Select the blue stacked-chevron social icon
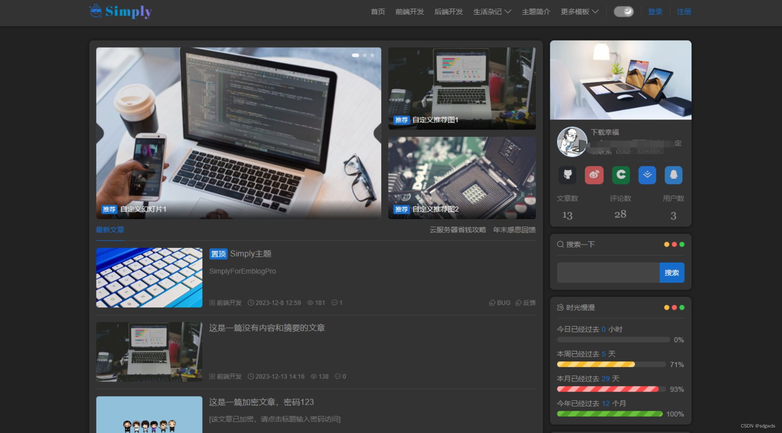This screenshot has height=433, width=782. [647, 175]
